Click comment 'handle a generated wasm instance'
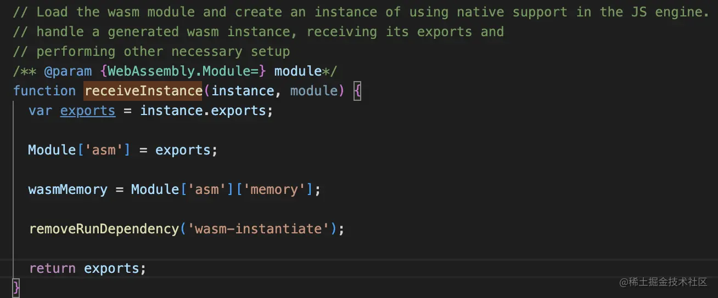Screen dimensions: 718x298 tap(259, 32)
